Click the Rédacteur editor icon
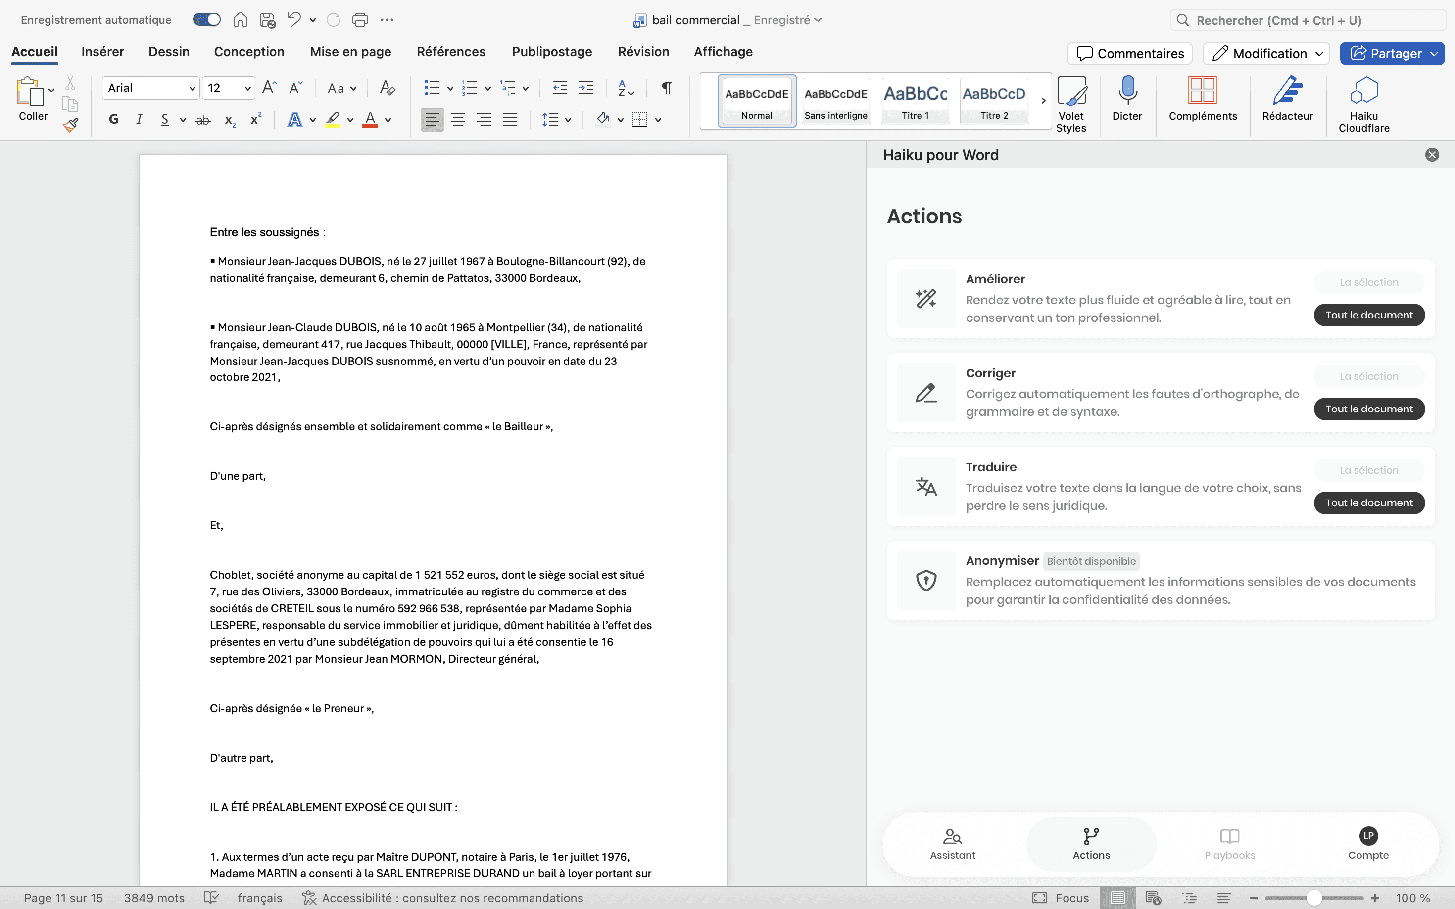Image resolution: width=1455 pixels, height=909 pixels. pos(1287,92)
